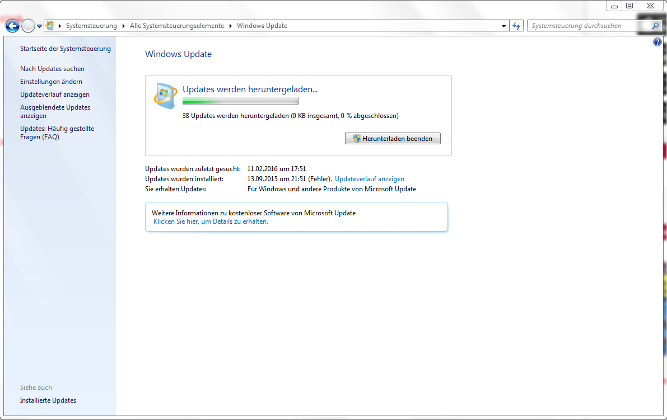Open Updateverlauf anzeigen in the sidebar
This screenshot has width=667, height=420.
(55, 95)
